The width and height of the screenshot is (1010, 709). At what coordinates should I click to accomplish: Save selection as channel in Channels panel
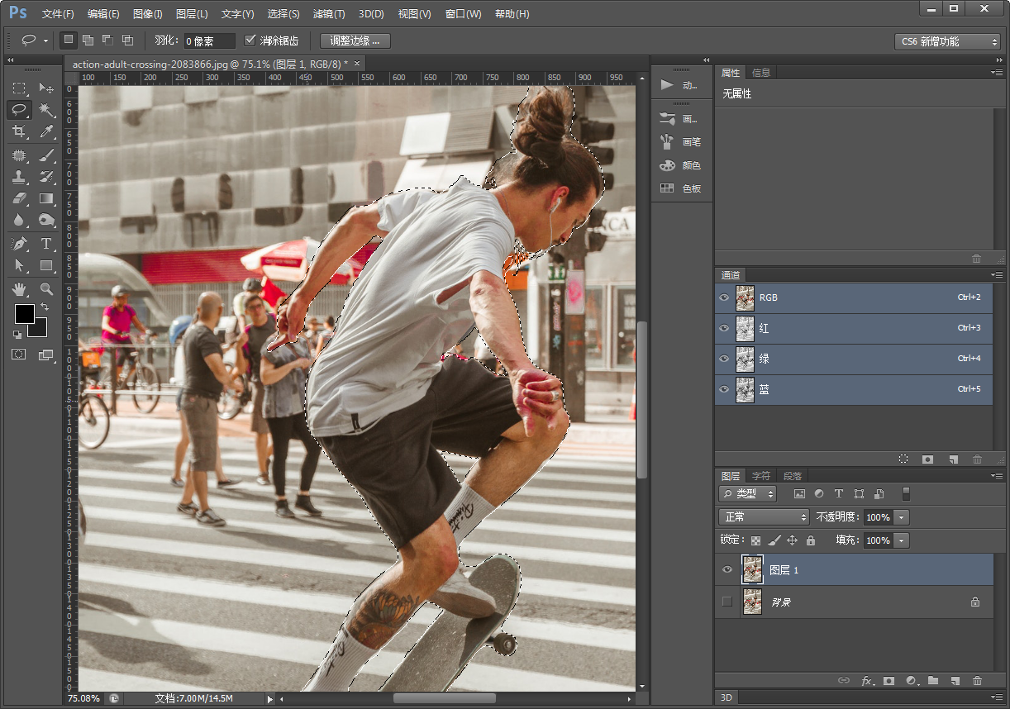928,459
